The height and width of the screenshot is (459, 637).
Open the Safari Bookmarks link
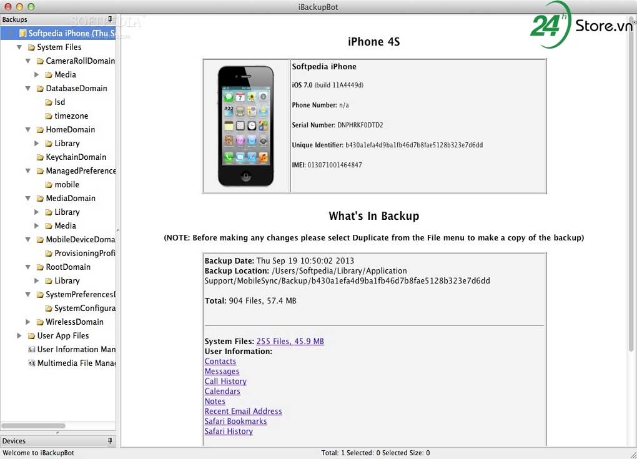click(x=235, y=422)
